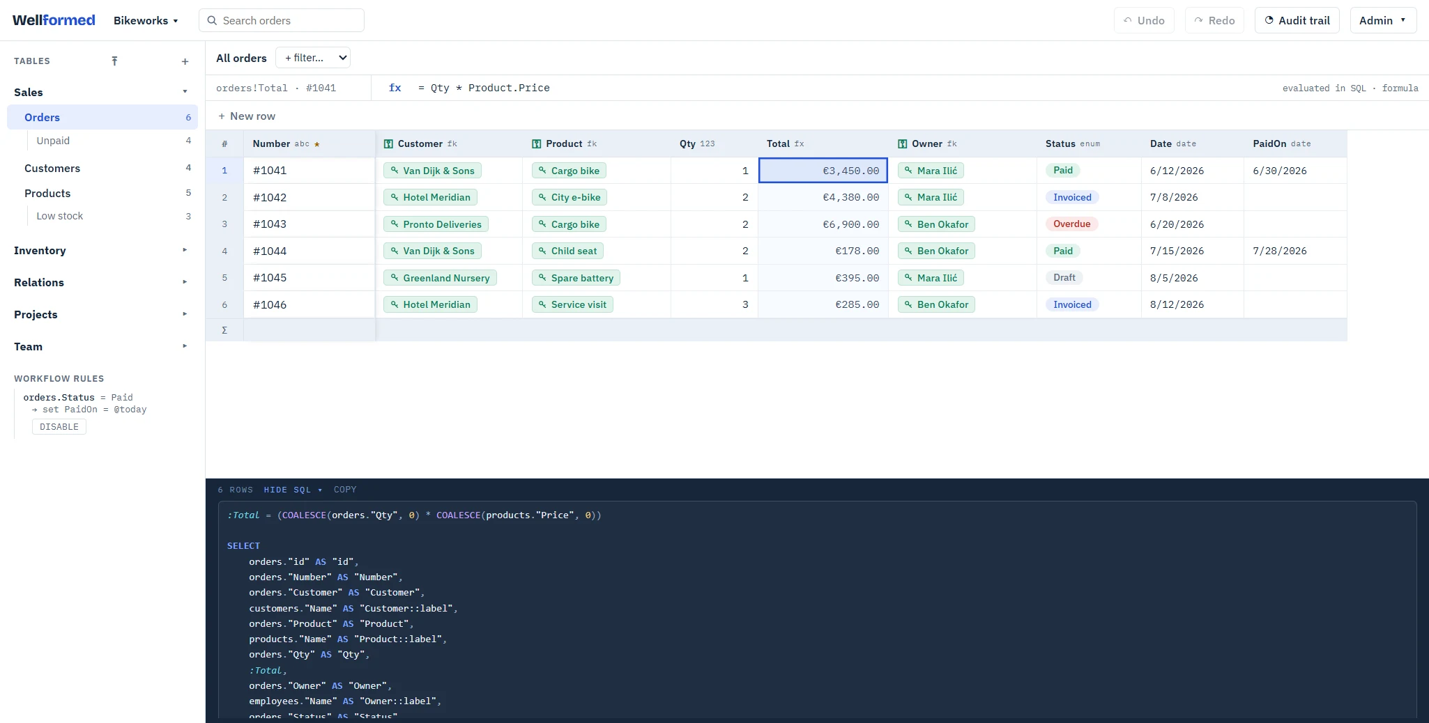Open the Admin menu dropdown
Image resolution: width=1429 pixels, height=723 pixels.
[1383, 20]
